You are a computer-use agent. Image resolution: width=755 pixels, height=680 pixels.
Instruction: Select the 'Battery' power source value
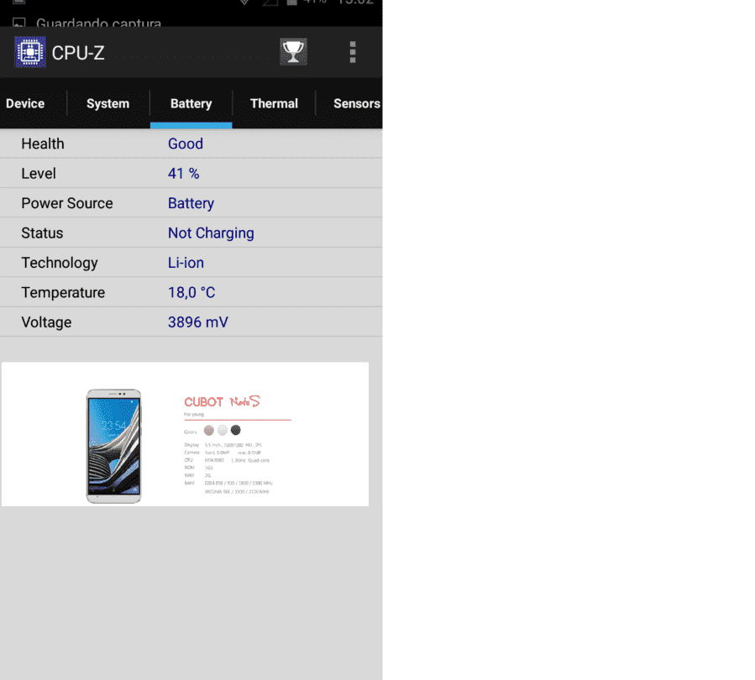click(191, 203)
